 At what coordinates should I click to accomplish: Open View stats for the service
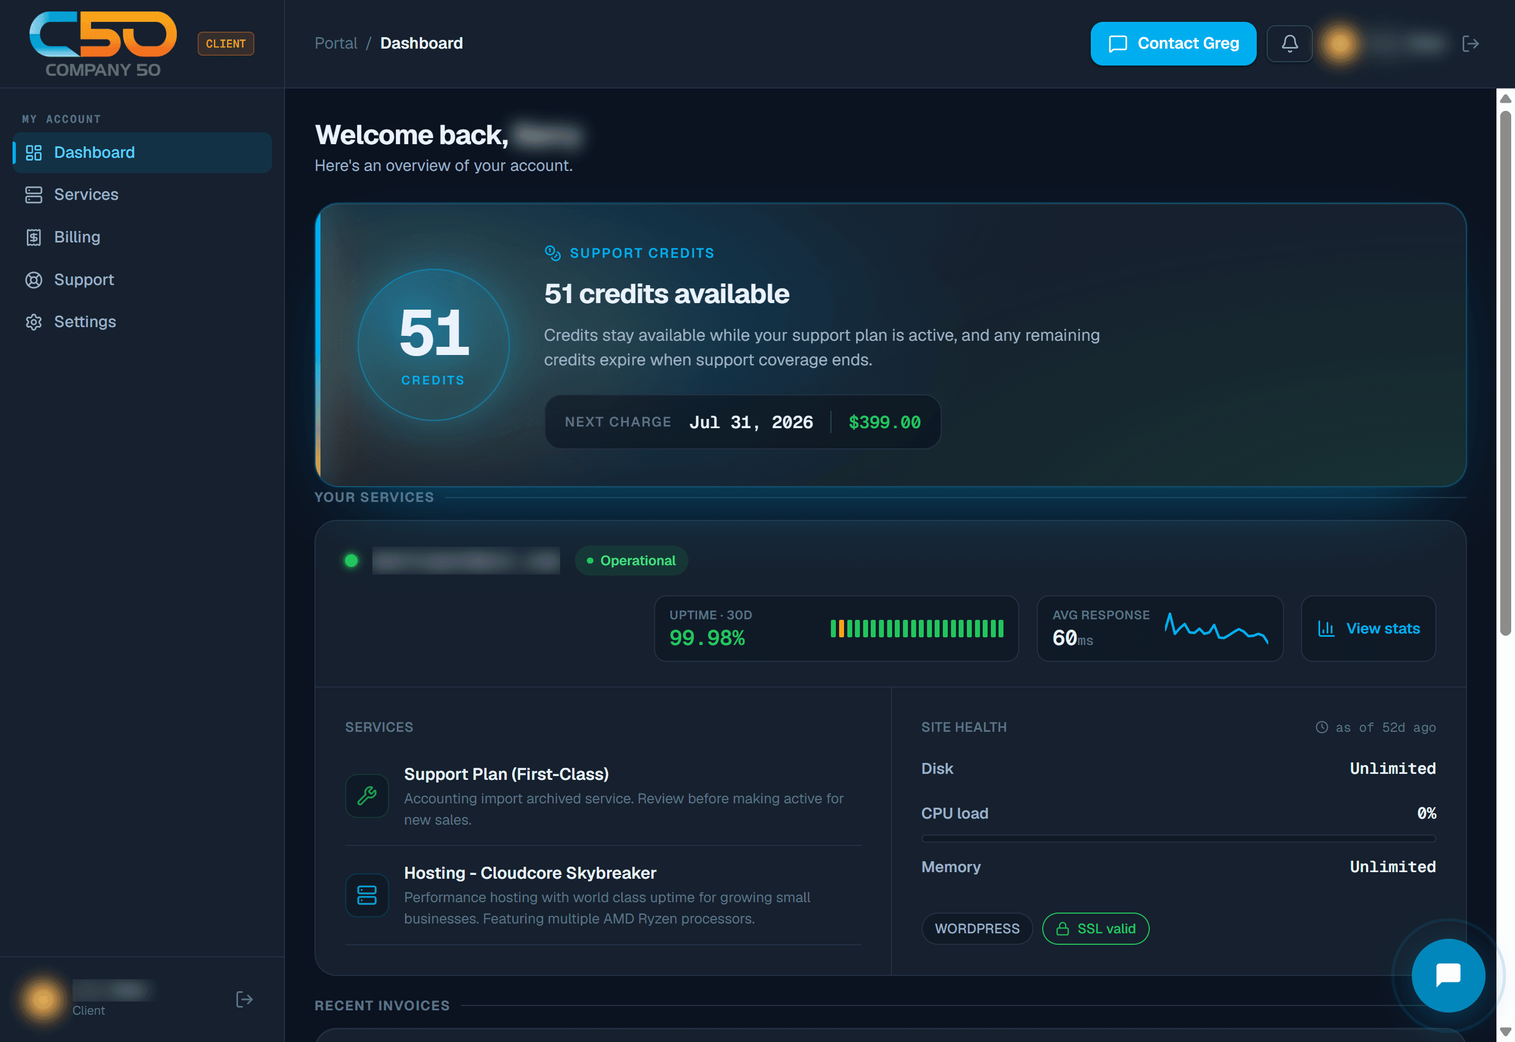(x=1368, y=629)
